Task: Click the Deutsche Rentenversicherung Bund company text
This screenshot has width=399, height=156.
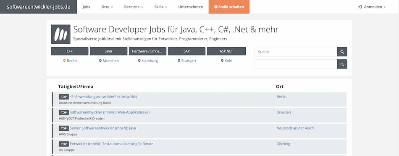Action: click(85, 103)
